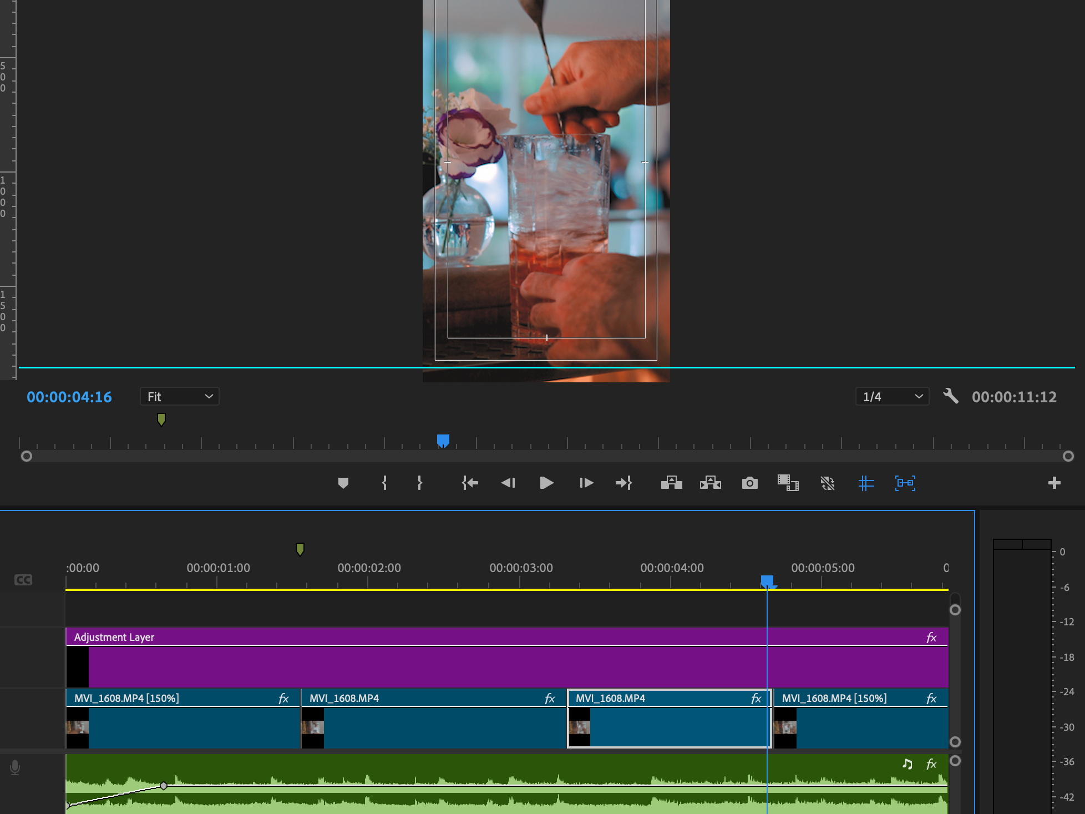Click the Add Marker button
This screenshot has height=814, width=1085.
point(343,483)
